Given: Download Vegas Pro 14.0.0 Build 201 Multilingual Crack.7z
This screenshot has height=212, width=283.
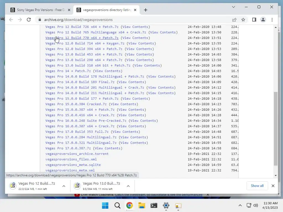Looking at the screenshot, I should coord(95,88).
